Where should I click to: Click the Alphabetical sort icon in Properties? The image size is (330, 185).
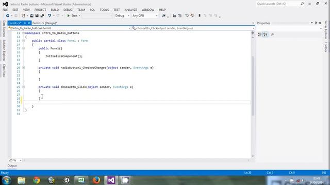[x=266, y=34]
